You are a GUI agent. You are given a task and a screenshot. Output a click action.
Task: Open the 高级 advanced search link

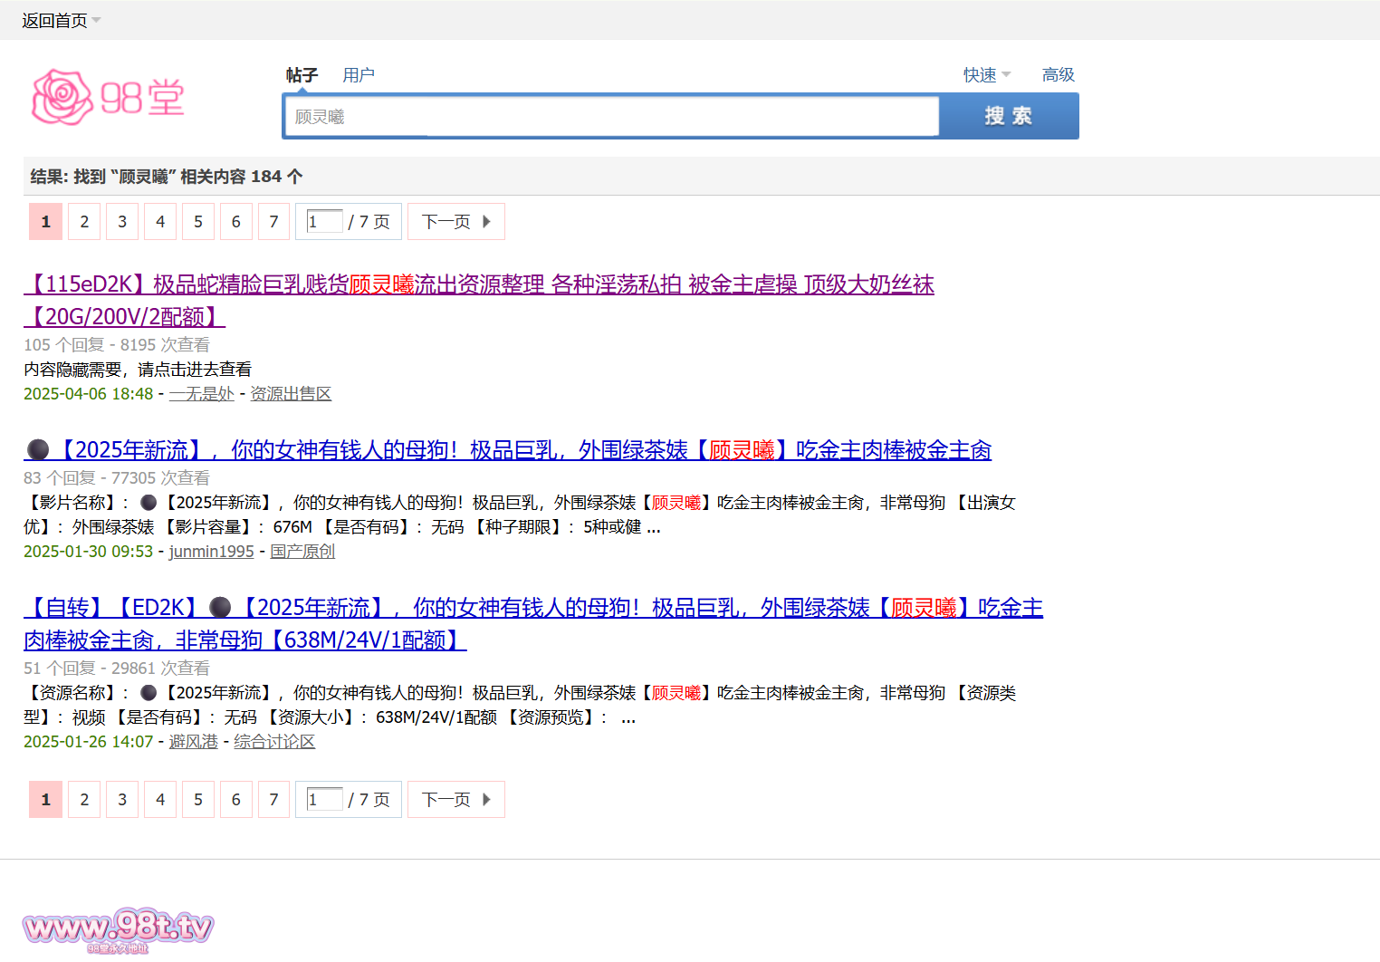pos(1058,74)
